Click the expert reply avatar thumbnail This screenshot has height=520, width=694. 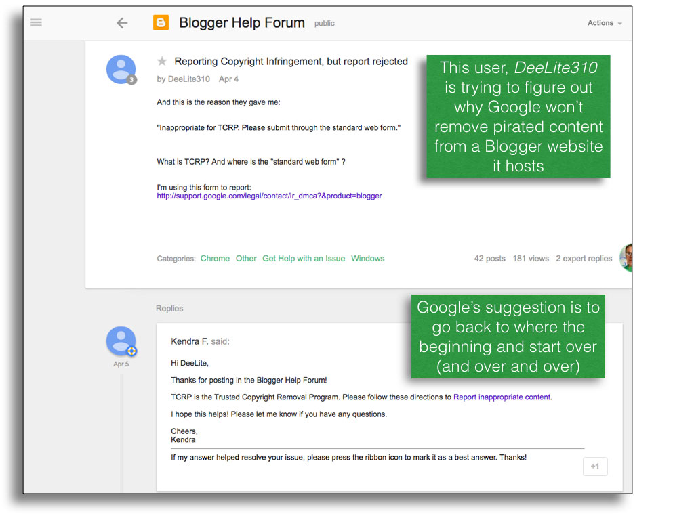tap(626, 257)
